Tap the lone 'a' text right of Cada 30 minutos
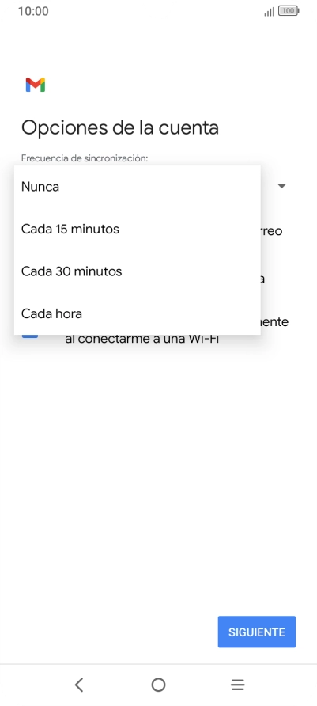The width and height of the screenshot is (317, 706). (262, 279)
